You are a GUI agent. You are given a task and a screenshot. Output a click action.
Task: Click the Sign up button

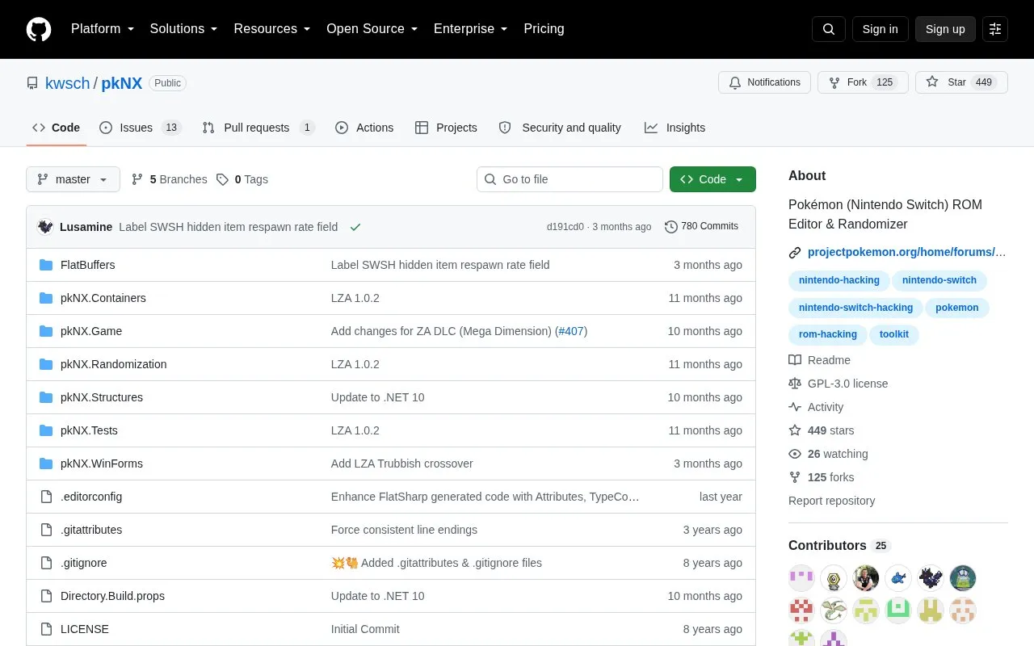point(945,29)
